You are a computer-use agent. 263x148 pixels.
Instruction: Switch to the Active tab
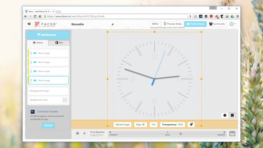point(38,43)
